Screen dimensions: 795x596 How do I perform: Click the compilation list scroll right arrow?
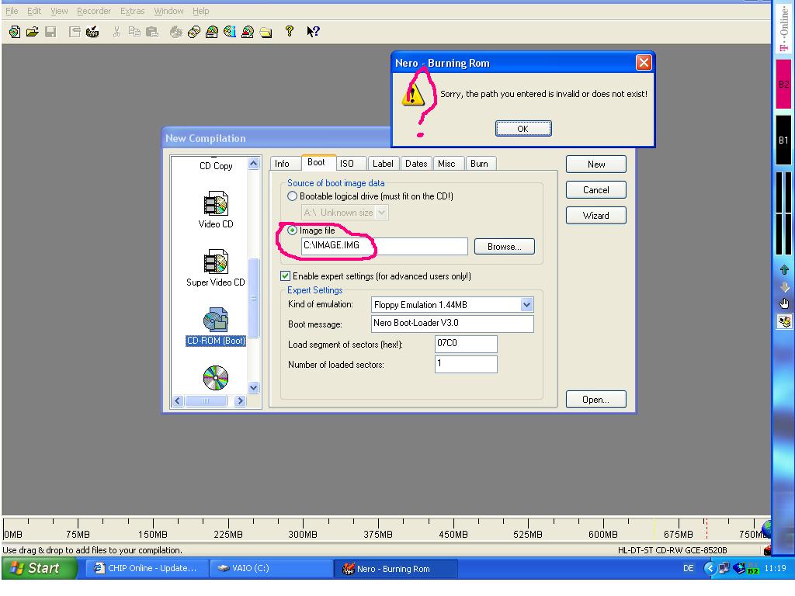click(241, 401)
